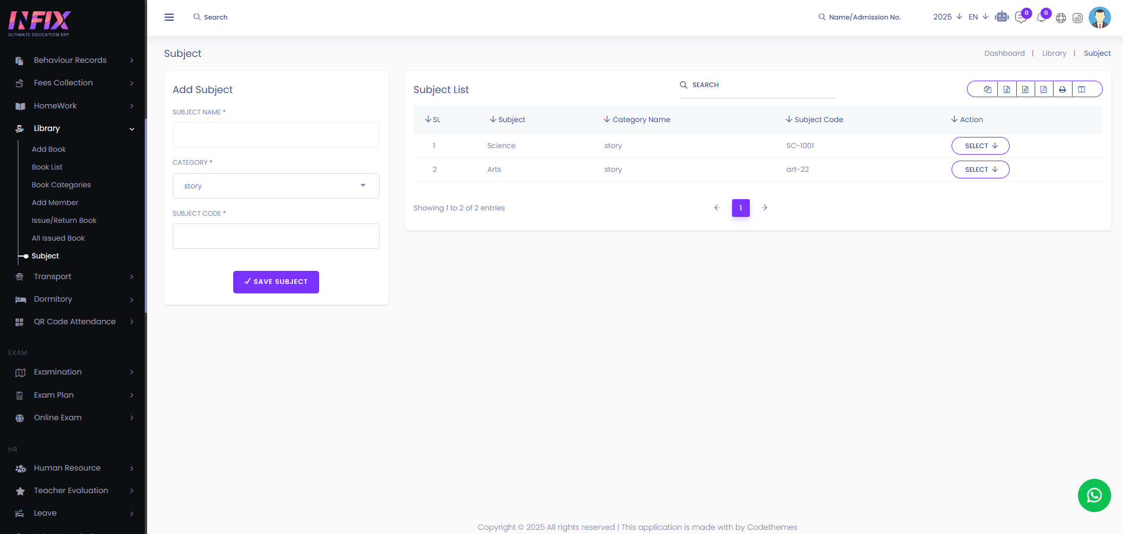Open Issue/Return Book submenu item
The height and width of the screenshot is (534, 1123).
pos(64,220)
